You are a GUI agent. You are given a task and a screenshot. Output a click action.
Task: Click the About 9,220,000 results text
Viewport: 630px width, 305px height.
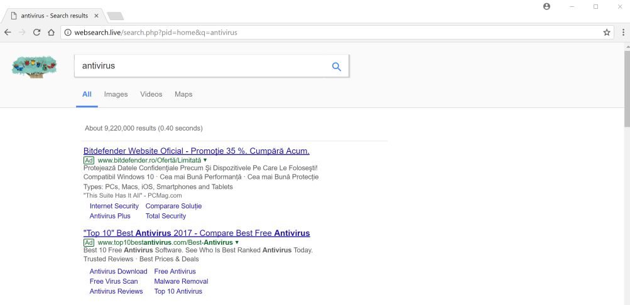144,129
